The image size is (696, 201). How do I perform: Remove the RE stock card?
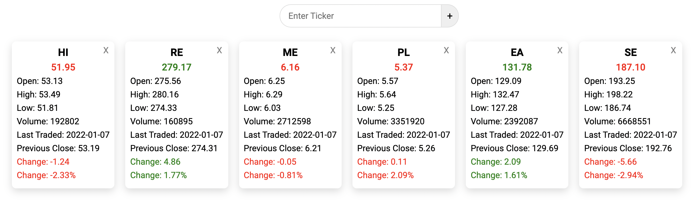point(219,50)
